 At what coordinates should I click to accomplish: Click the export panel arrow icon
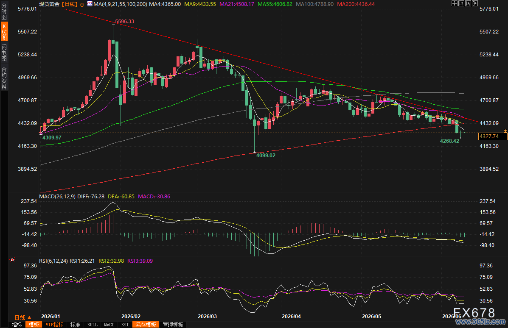pos(474,3)
